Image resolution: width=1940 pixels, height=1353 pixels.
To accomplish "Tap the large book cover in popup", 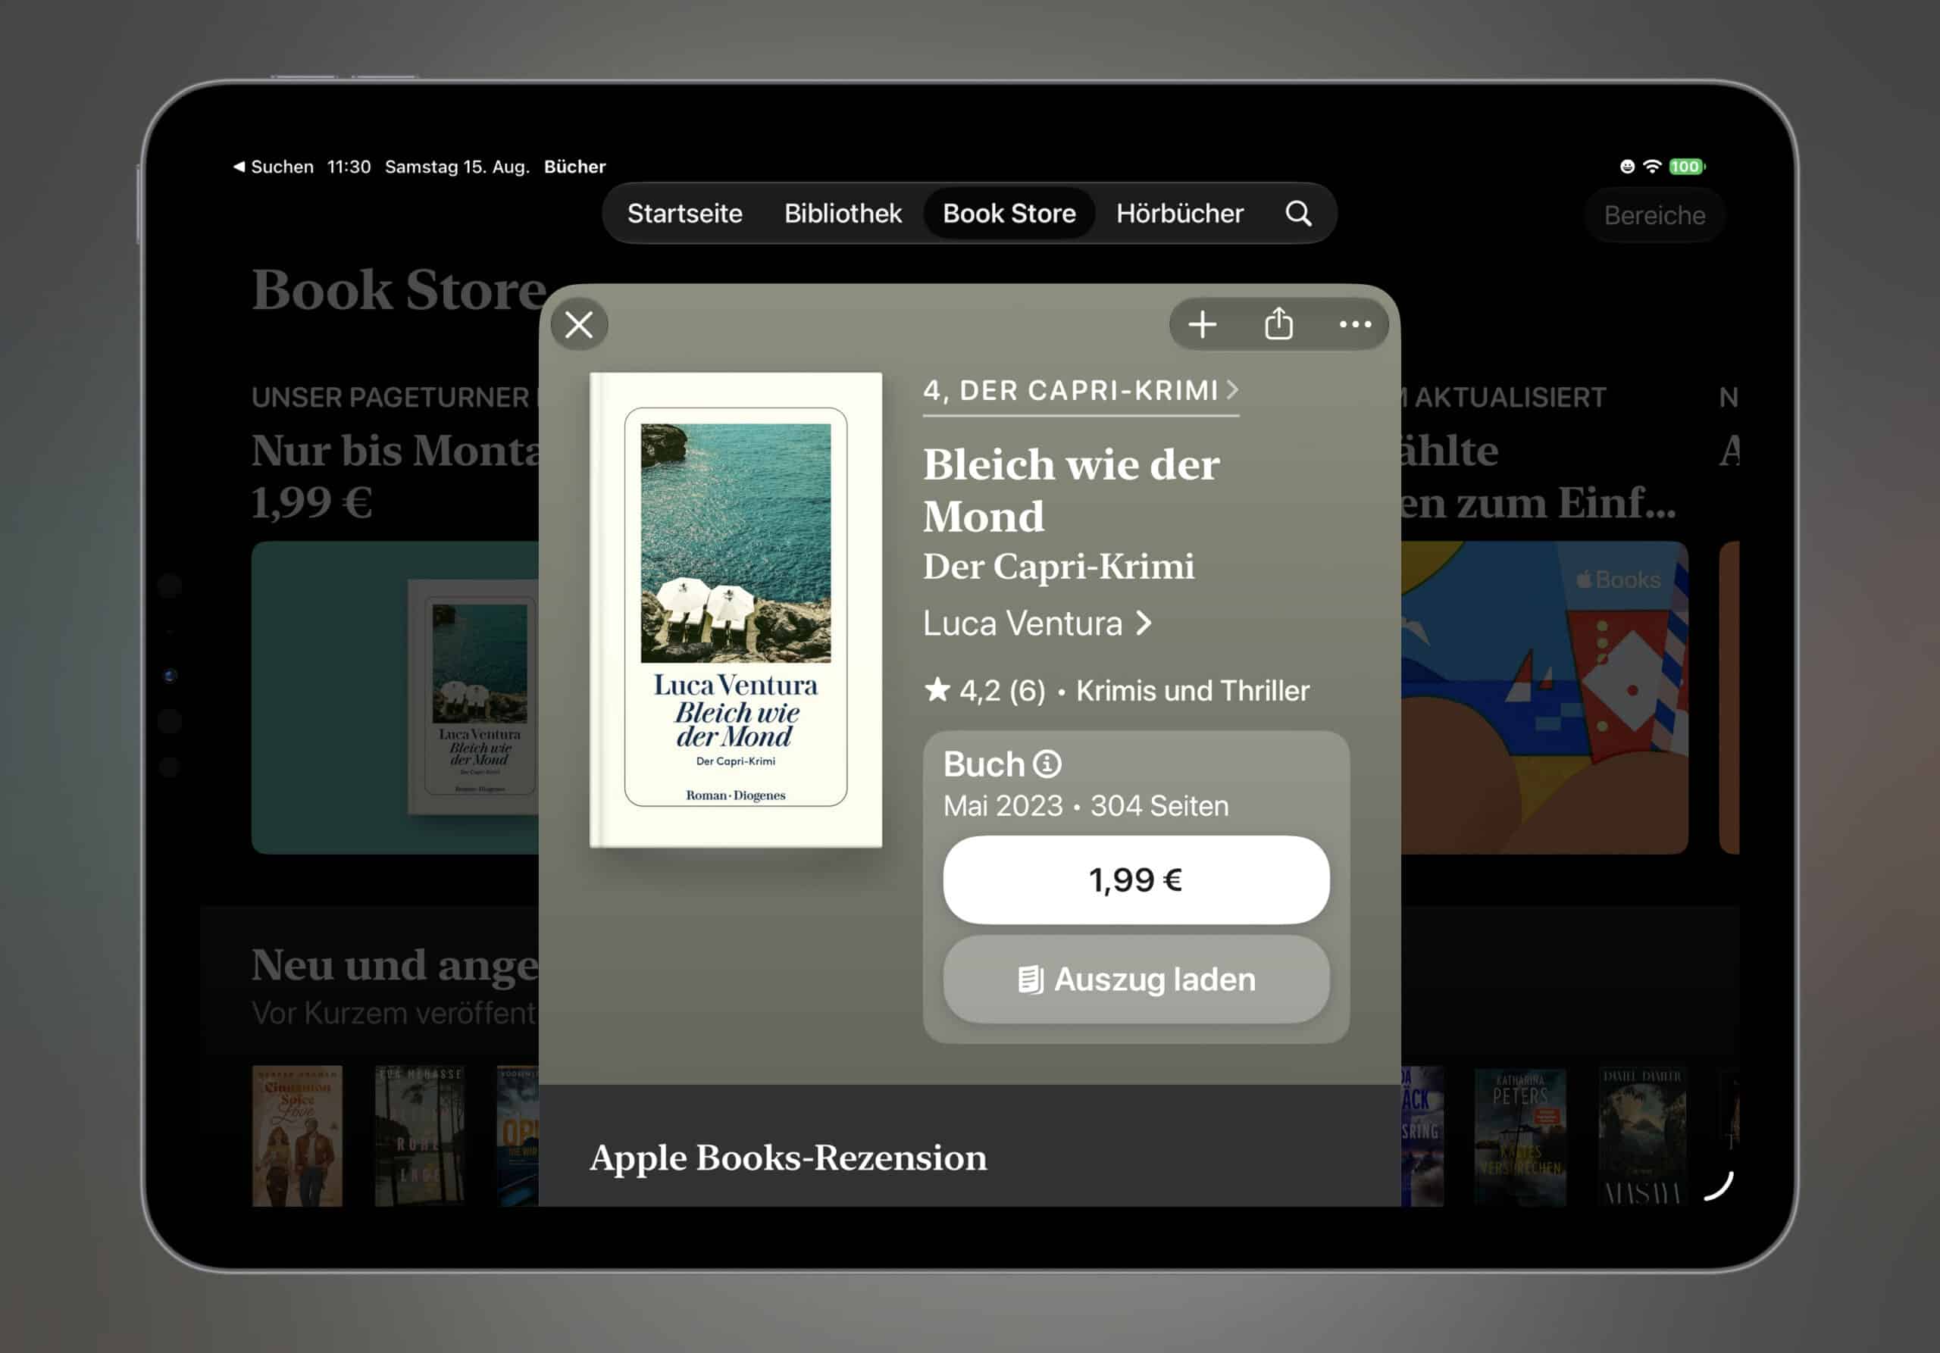I will pos(735,609).
